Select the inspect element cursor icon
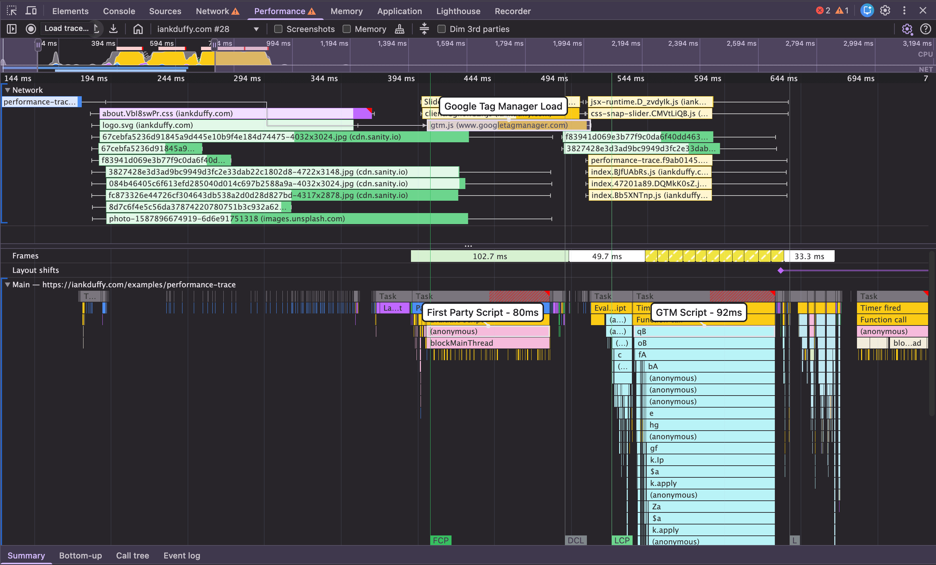This screenshot has height=565, width=936. [x=12, y=11]
